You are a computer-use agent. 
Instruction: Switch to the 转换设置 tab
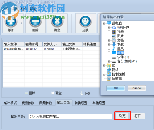point(81,103)
